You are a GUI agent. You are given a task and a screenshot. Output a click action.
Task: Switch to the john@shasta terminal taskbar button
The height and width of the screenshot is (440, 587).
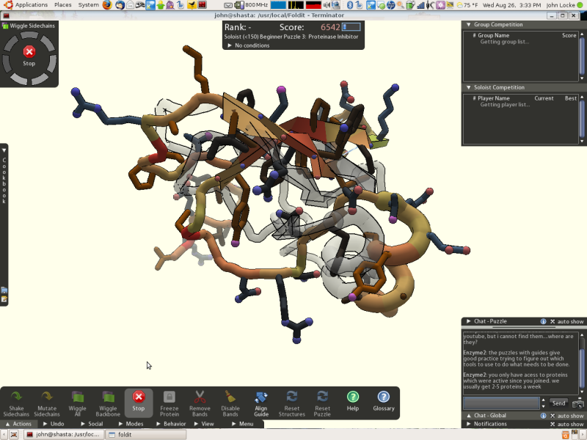click(64, 435)
